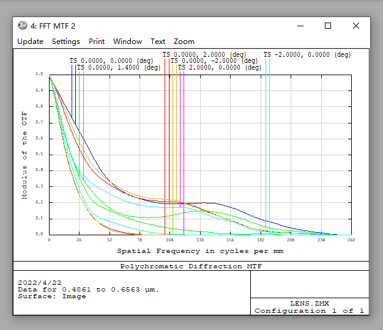Open the Window menu

click(x=127, y=42)
